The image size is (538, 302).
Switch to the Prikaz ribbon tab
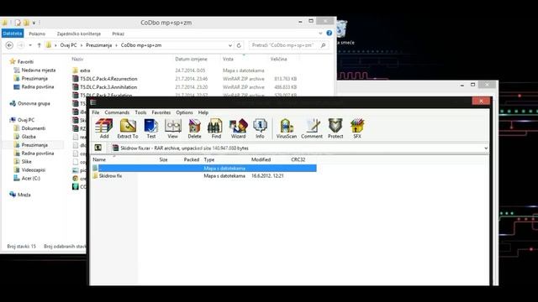pyautogui.click(x=118, y=34)
